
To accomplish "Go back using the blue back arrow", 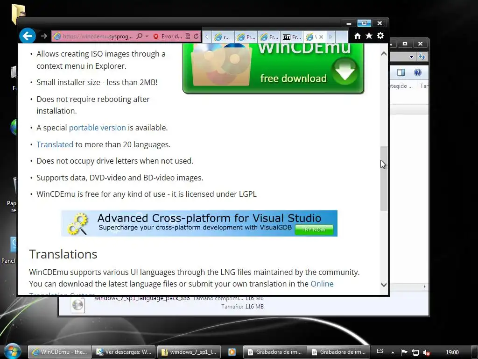I will click(28, 36).
